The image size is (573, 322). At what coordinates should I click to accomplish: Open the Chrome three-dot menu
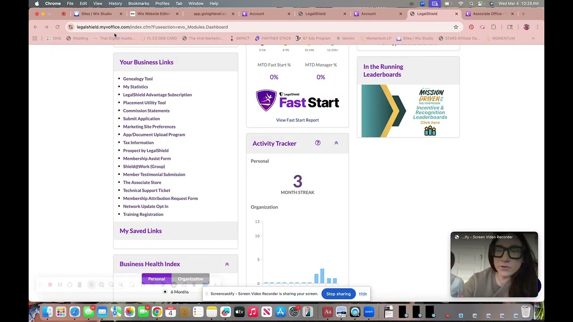tap(538, 27)
